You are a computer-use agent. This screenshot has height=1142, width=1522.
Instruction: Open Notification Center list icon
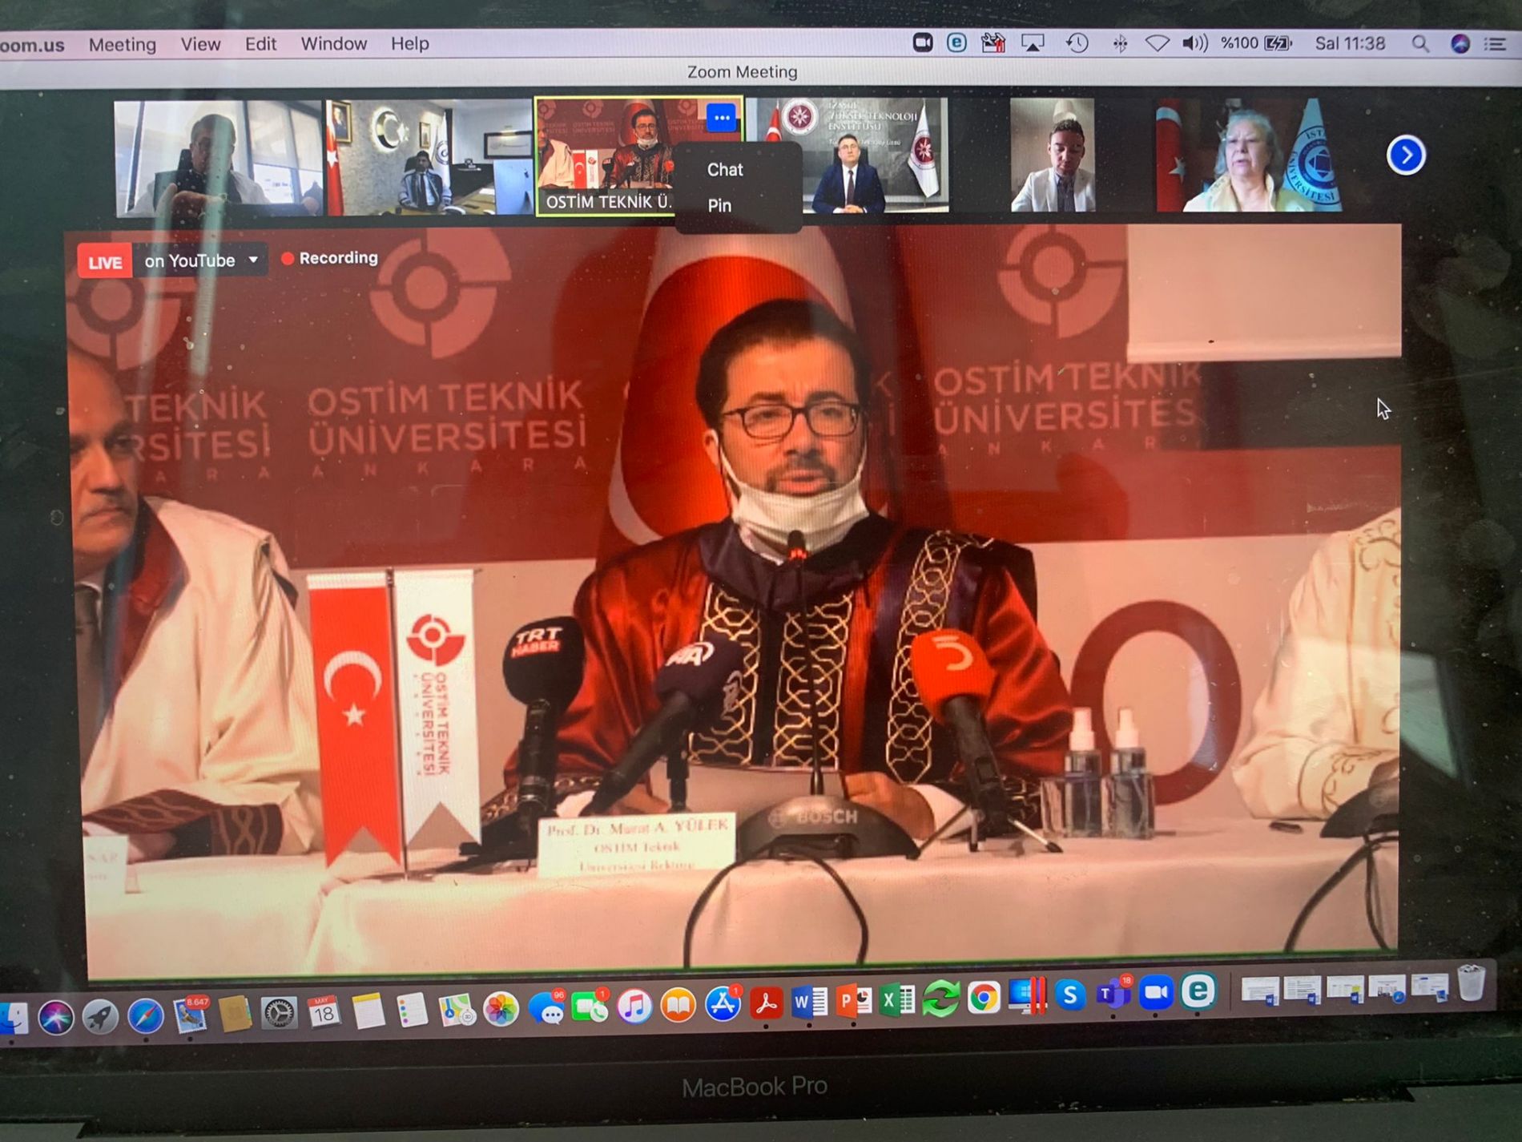1496,44
